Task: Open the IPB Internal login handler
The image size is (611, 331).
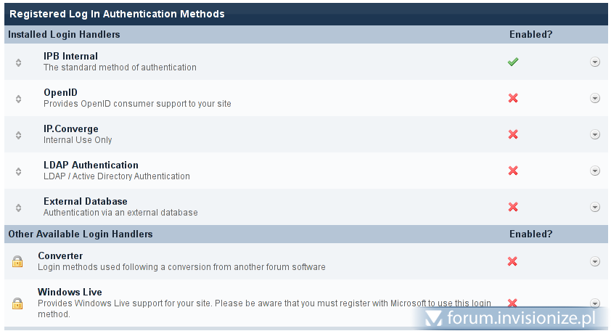Action: click(x=70, y=56)
